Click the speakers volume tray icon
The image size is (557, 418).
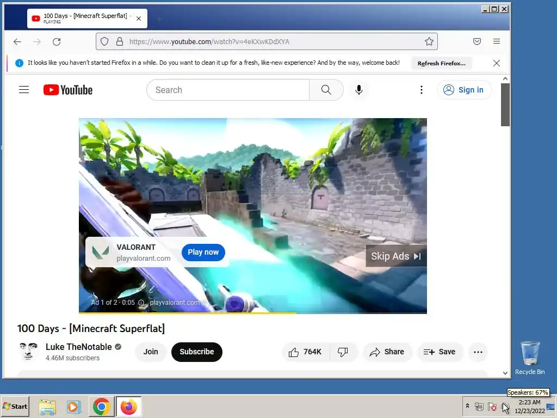(x=504, y=406)
